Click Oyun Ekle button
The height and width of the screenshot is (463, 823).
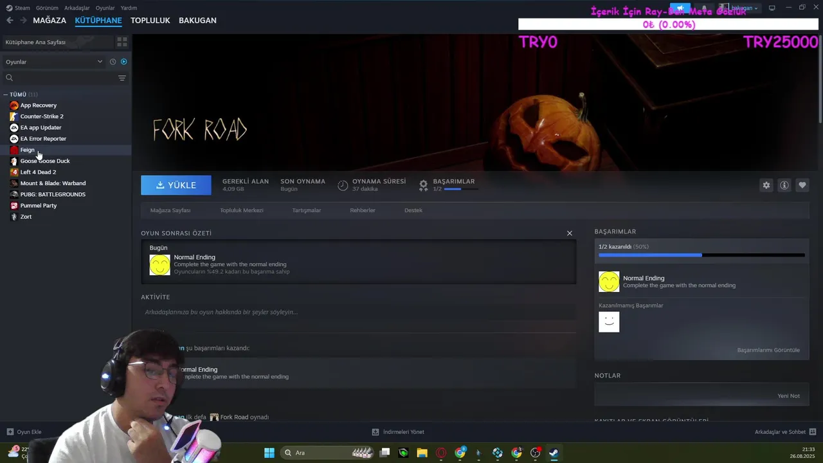(24, 432)
